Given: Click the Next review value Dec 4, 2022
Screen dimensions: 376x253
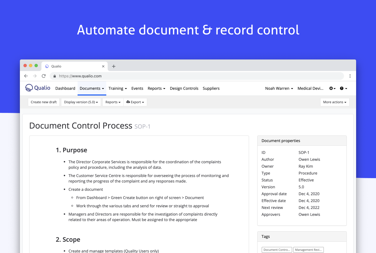Looking at the screenshot, I should 309,208.
